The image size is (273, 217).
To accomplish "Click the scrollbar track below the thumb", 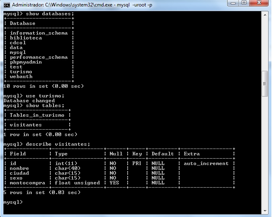I will click(x=265, y=153).
